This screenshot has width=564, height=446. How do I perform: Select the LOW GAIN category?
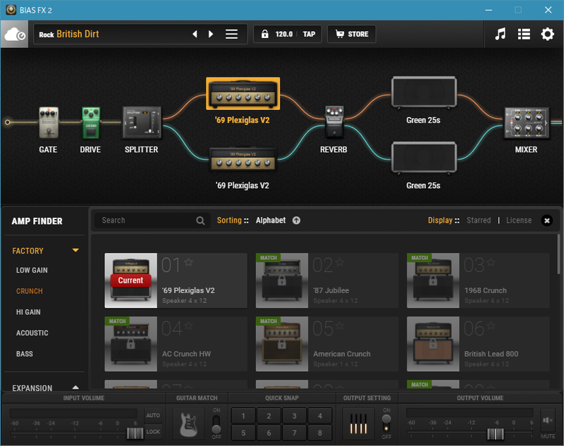[32, 271]
